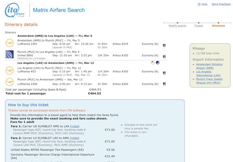Click the Lufthansa logo for flight 2301
Image resolution: width=233 pixels, height=162 pixels.
[x=9, y=43]
